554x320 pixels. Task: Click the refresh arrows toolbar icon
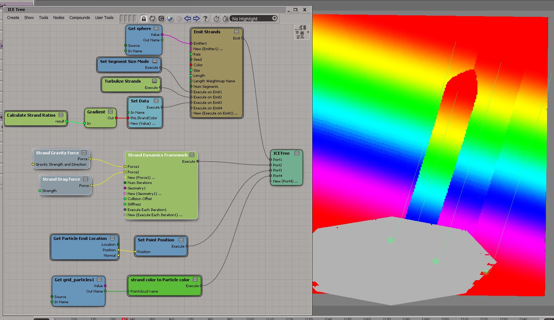152,19
